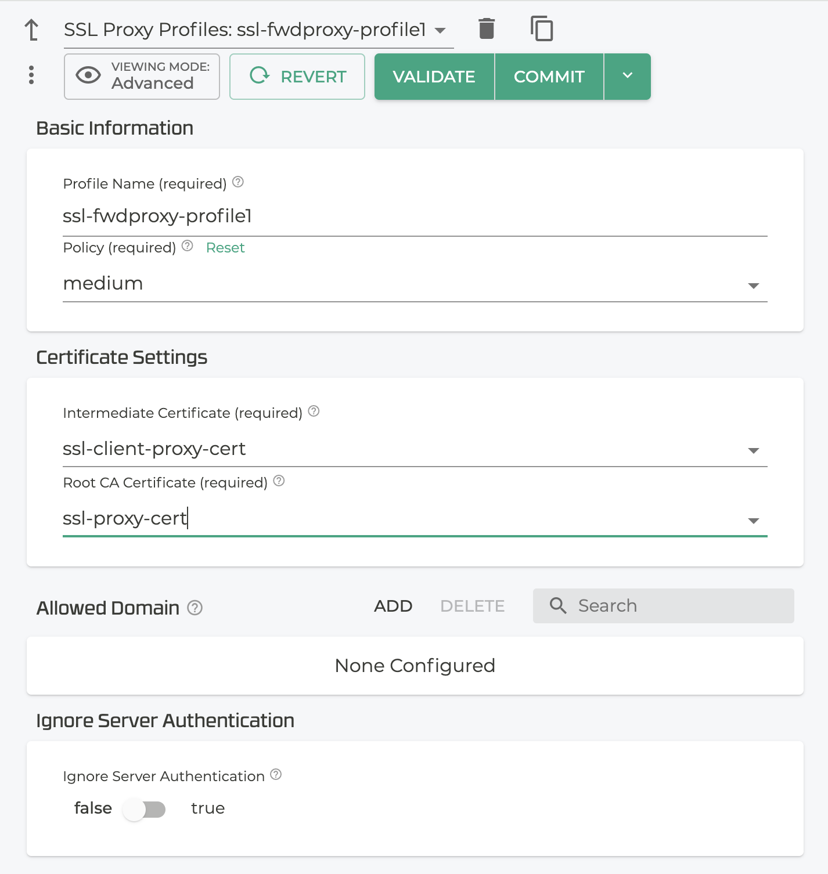Viewport: 828px width, 874px height.
Task: Click the disabled Delete domain button
Action: point(473,606)
